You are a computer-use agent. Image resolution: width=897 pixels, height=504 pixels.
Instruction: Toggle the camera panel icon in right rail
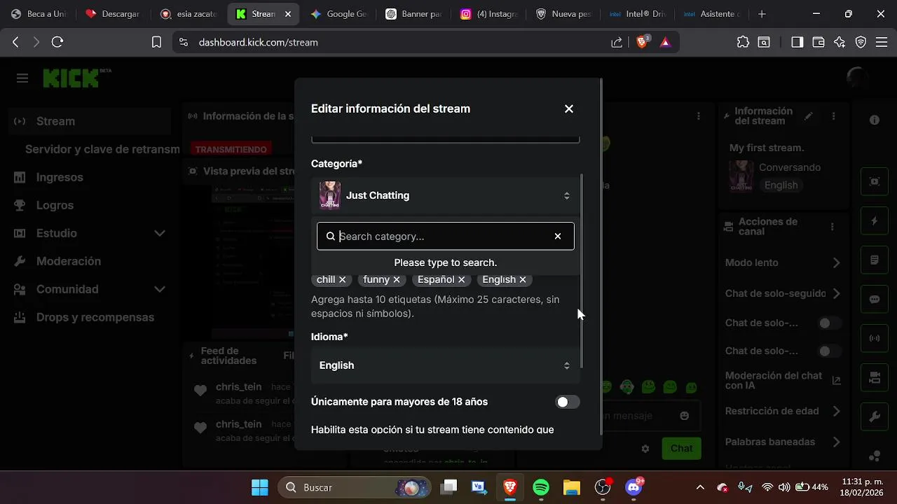click(874, 377)
